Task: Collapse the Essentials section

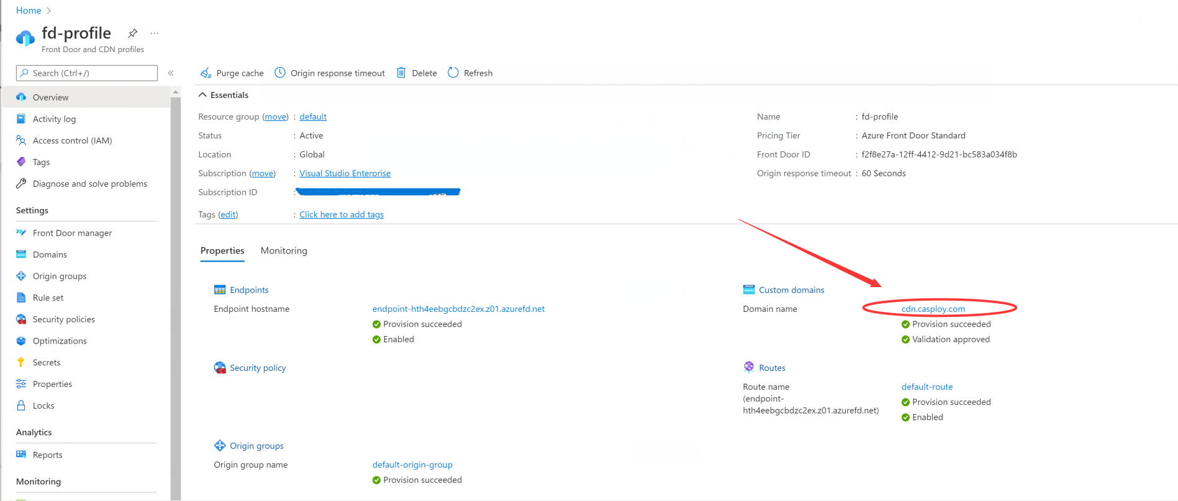Action: (x=202, y=95)
